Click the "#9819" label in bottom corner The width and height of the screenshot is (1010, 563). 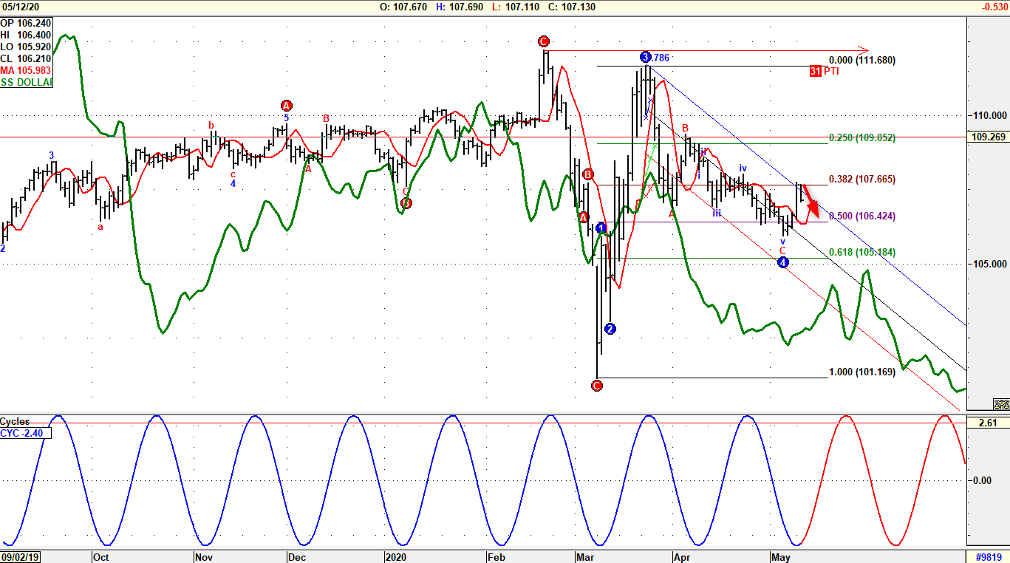click(x=988, y=557)
